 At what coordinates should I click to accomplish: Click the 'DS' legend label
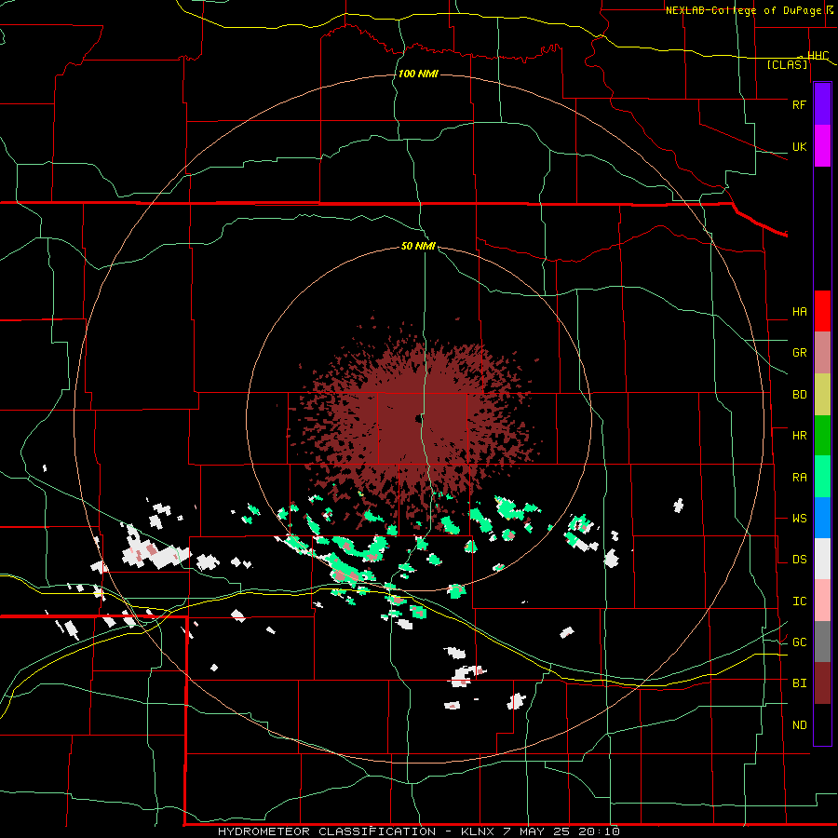pyautogui.click(x=800, y=560)
